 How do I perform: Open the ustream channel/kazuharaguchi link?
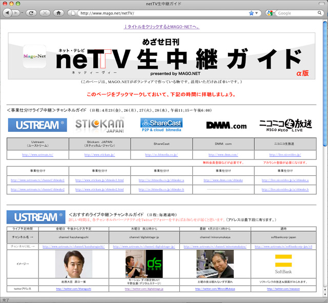73,247
